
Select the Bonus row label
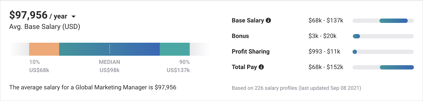240,36
